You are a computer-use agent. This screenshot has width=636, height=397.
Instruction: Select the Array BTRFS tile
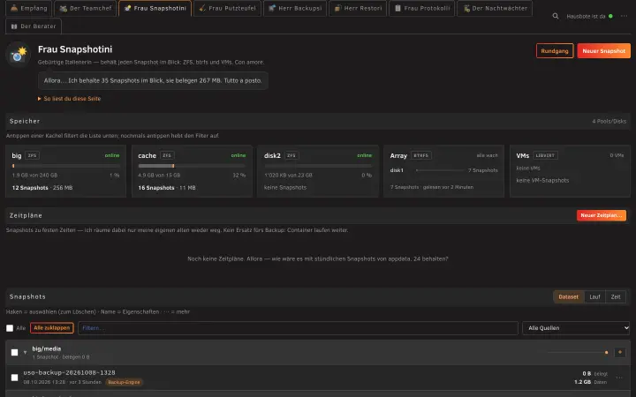pyautogui.click(x=443, y=171)
